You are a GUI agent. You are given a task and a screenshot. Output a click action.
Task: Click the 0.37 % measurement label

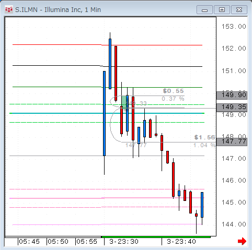(x=173, y=99)
